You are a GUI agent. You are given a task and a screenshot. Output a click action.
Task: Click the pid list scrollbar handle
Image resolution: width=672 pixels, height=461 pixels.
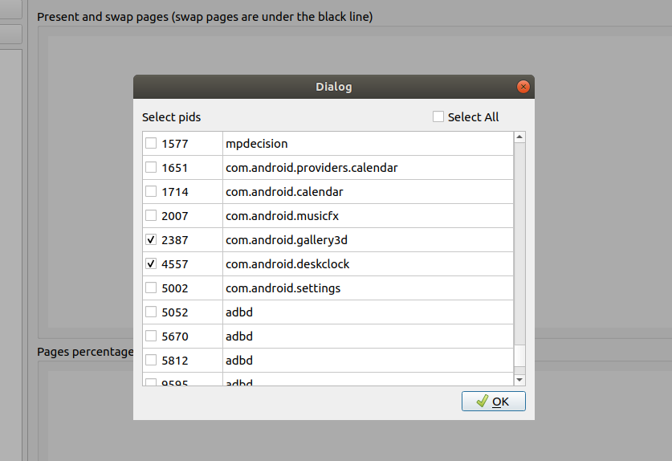519,356
